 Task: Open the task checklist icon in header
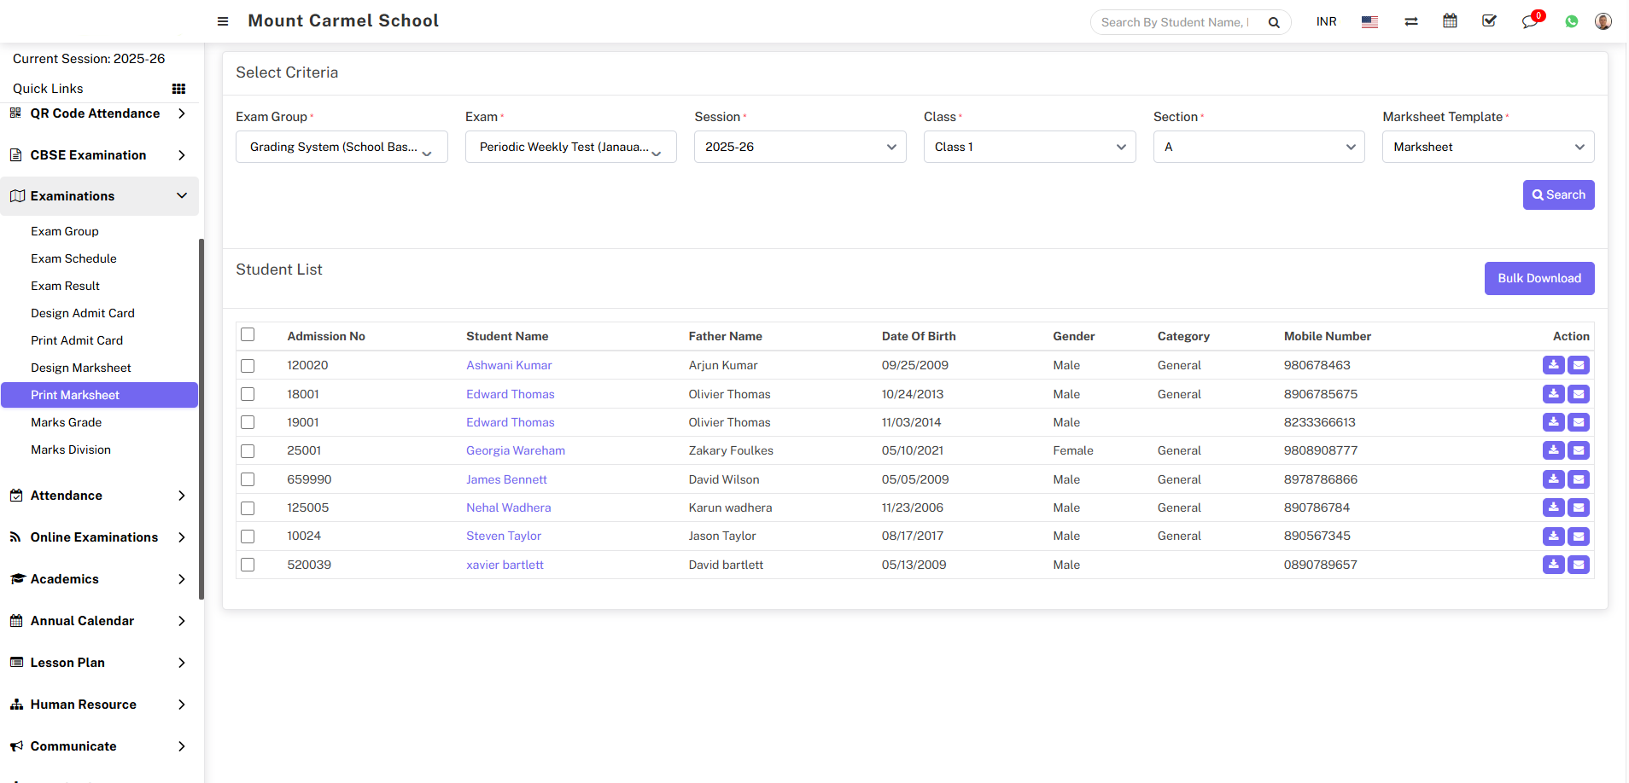[x=1489, y=21]
